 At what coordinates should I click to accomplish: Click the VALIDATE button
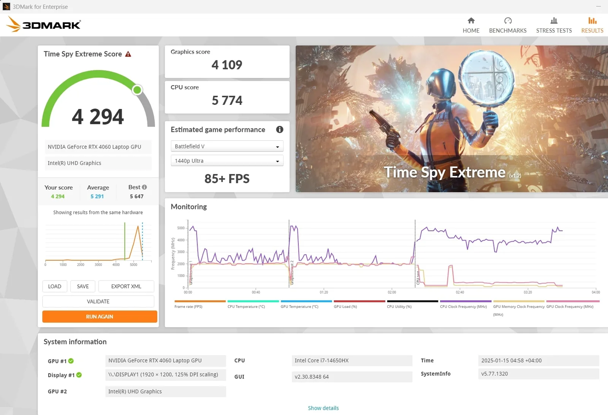98,301
